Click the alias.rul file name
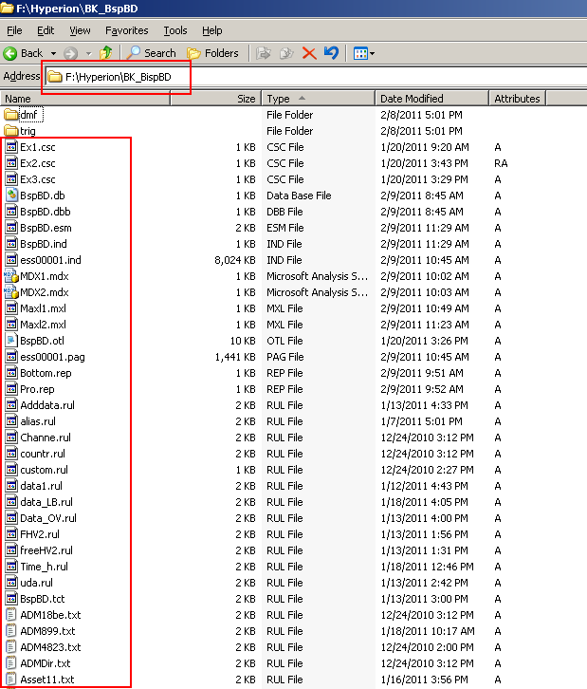 point(38,421)
